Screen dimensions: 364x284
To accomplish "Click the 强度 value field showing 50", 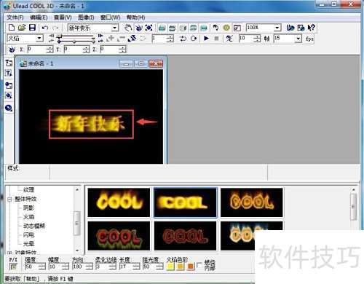I will pos(32,267).
